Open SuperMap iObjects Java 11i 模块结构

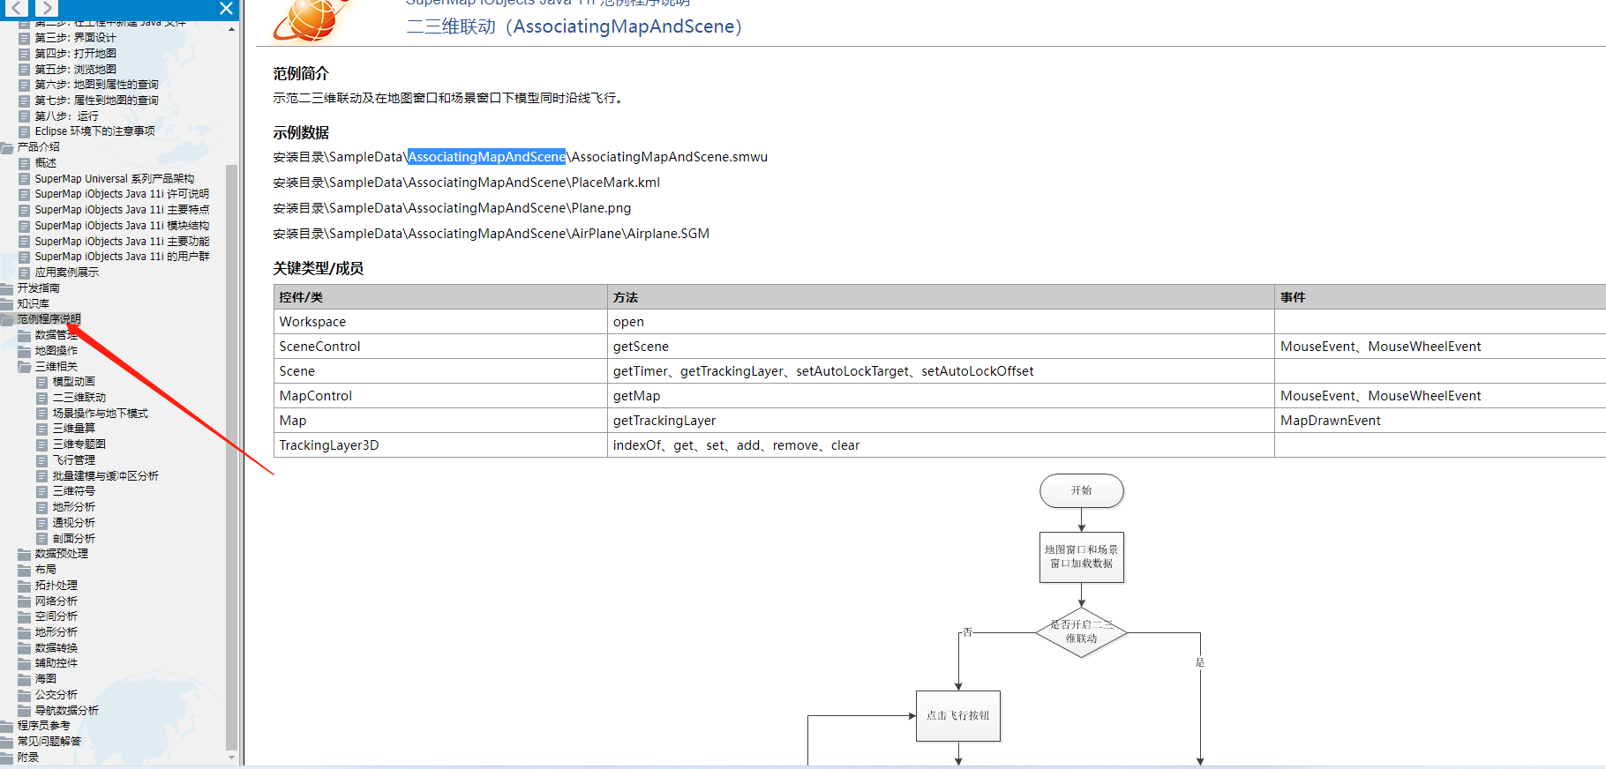point(123,226)
